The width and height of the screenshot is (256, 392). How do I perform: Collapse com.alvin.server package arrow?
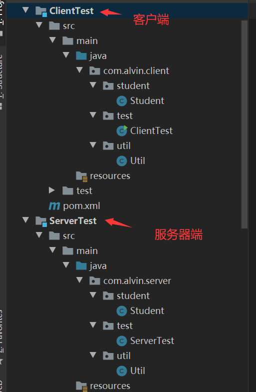tap(80, 280)
